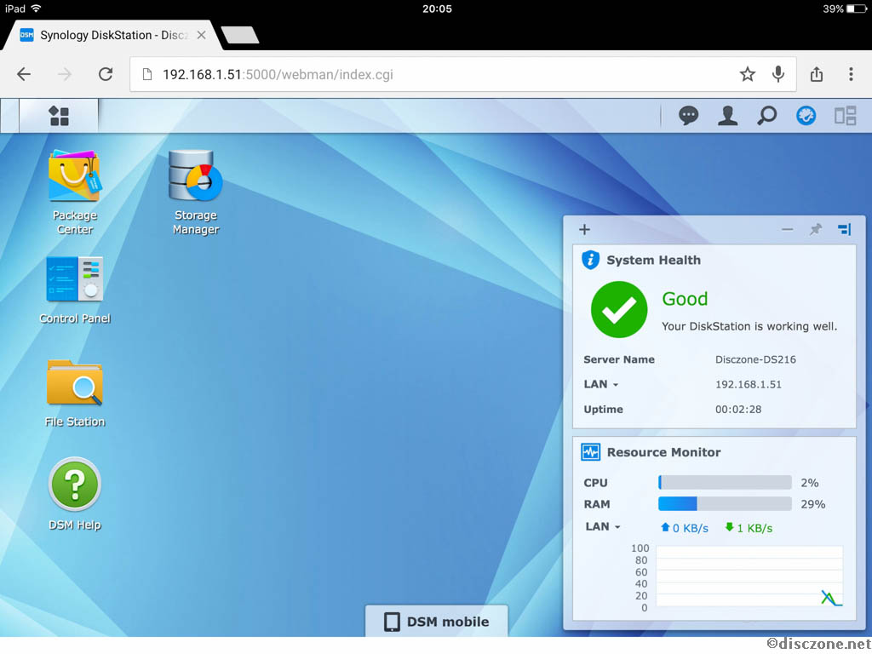Screen dimensions: 872x654
Task: Add a widget with the plus icon
Action: click(x=584, y=230)
